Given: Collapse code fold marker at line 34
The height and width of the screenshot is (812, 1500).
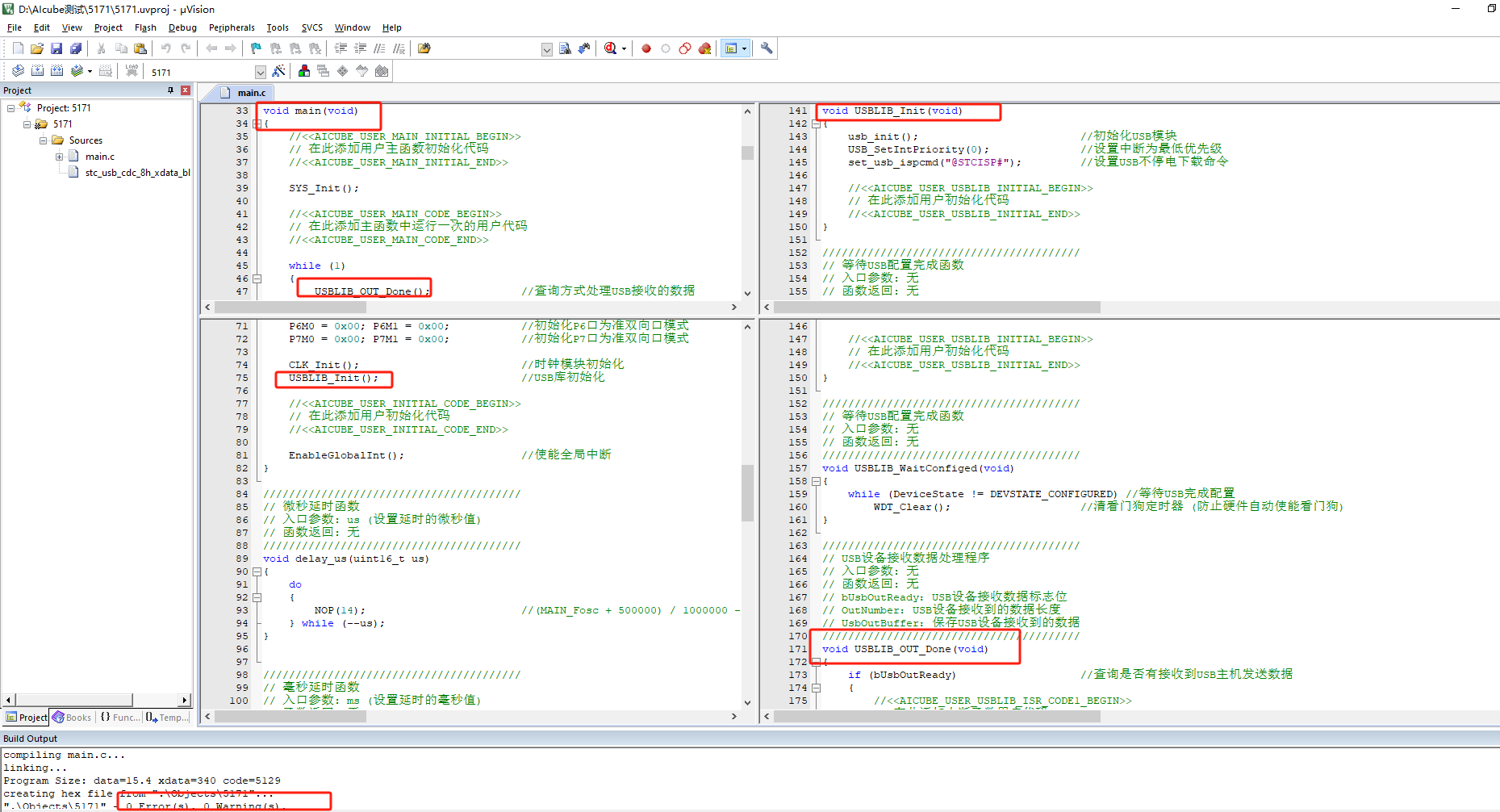Looking at the screenshot, I should pyautogui.click(x=257, y=123).
